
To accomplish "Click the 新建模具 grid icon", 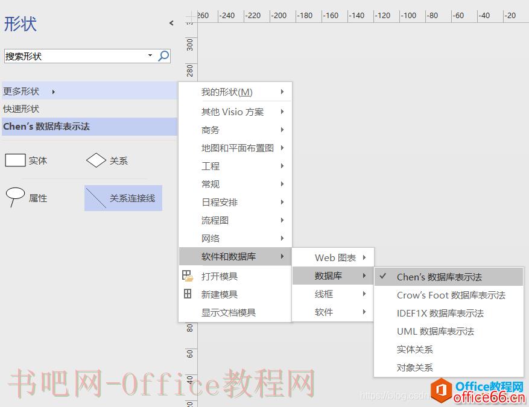I will pos(188,294).
